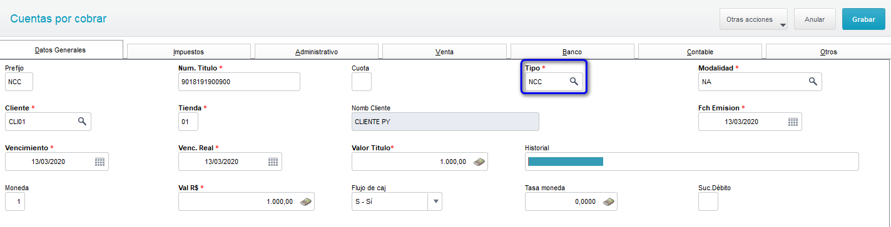
Task: Click the Anular button
Action: click(815, 19)
